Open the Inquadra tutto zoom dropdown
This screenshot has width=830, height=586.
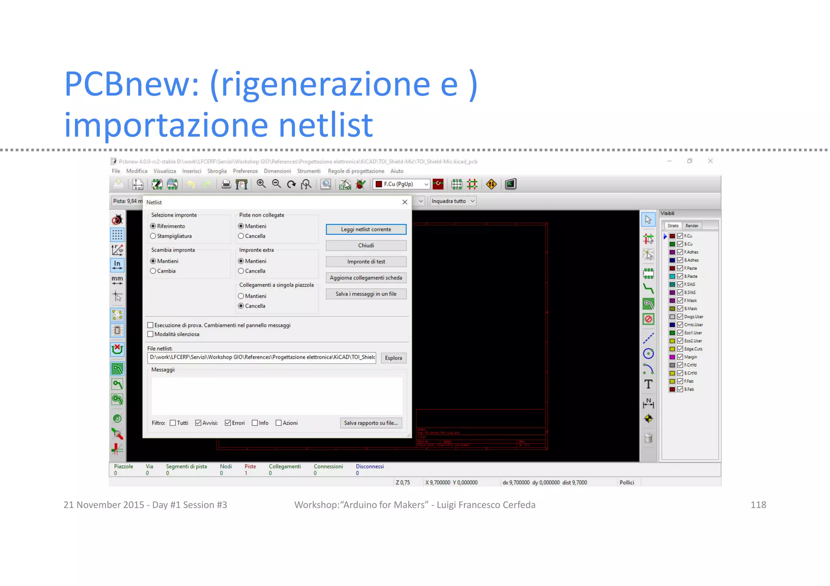(453, 201)
